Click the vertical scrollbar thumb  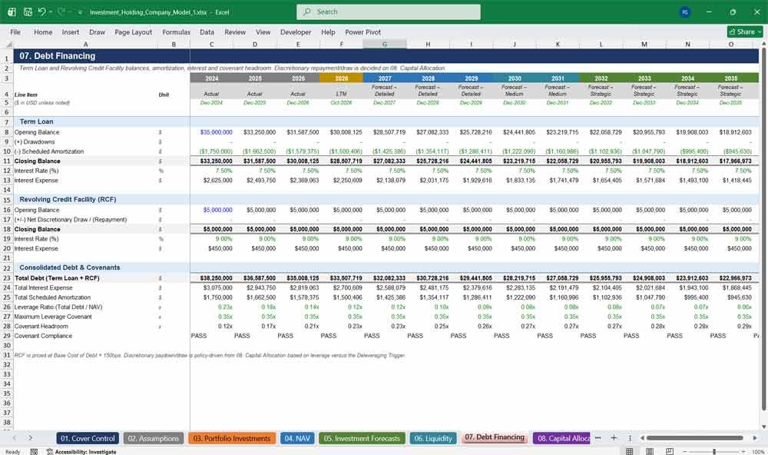tap(763, 228)
